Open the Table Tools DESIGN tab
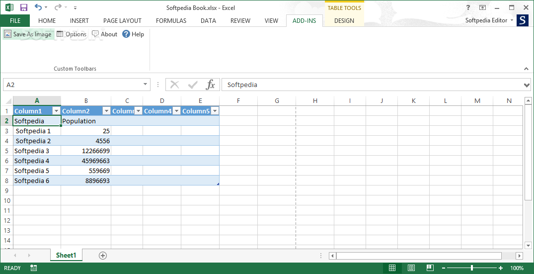Viewport: 534px width, 274px height. coord(344,20)
